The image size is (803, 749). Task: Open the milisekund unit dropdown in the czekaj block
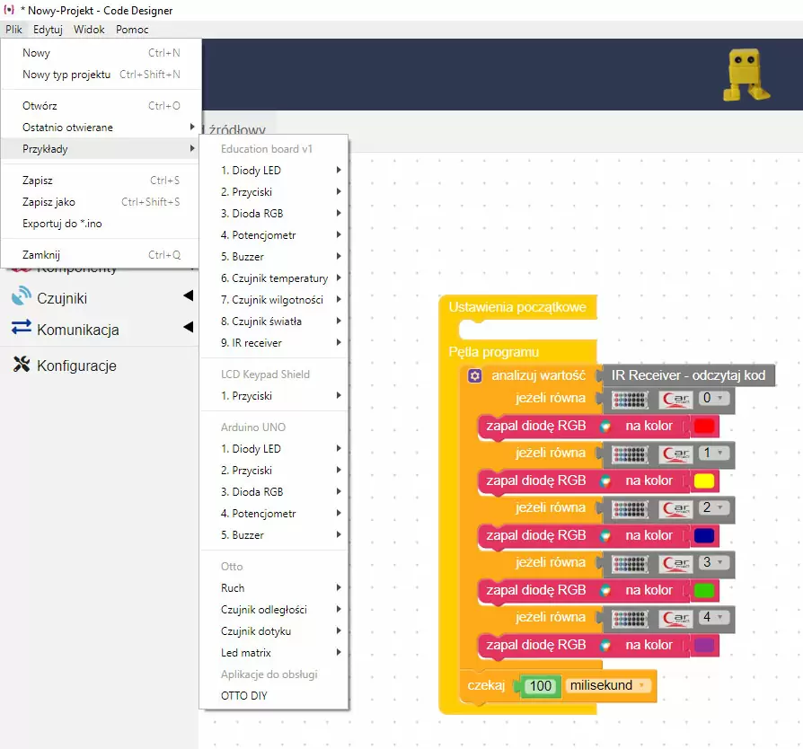[x=607, y=684]
